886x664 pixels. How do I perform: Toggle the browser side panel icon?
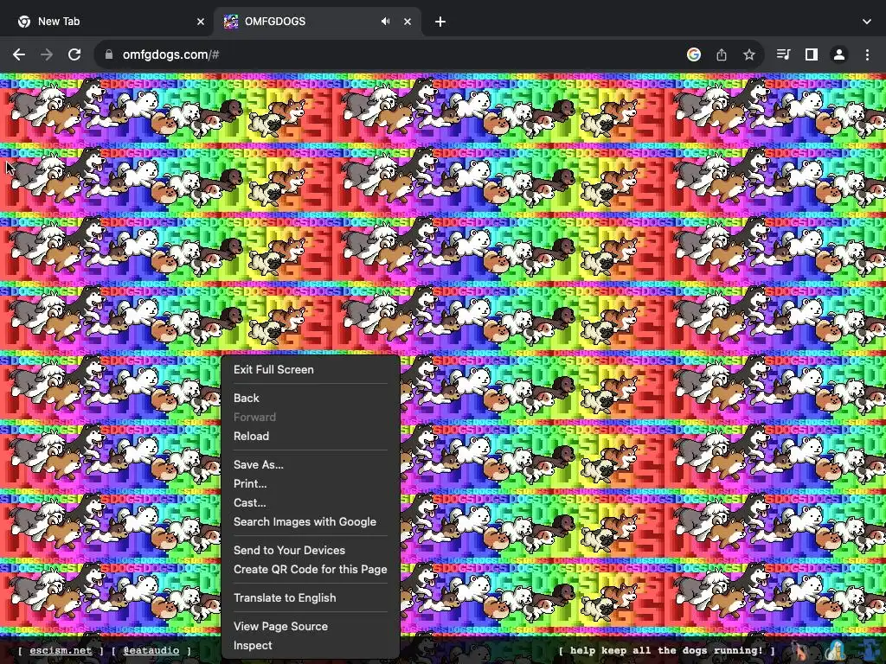coord(812,54)
